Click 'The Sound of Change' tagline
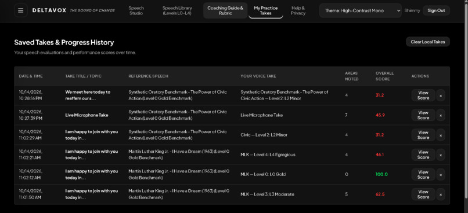The height and width of the screenshot is (213, 468). pyautogui.click(x=92, y=11)
